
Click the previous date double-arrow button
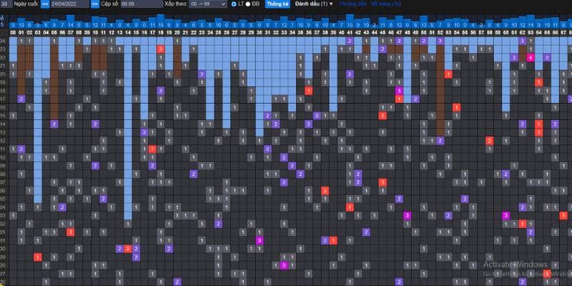[45, 4]
